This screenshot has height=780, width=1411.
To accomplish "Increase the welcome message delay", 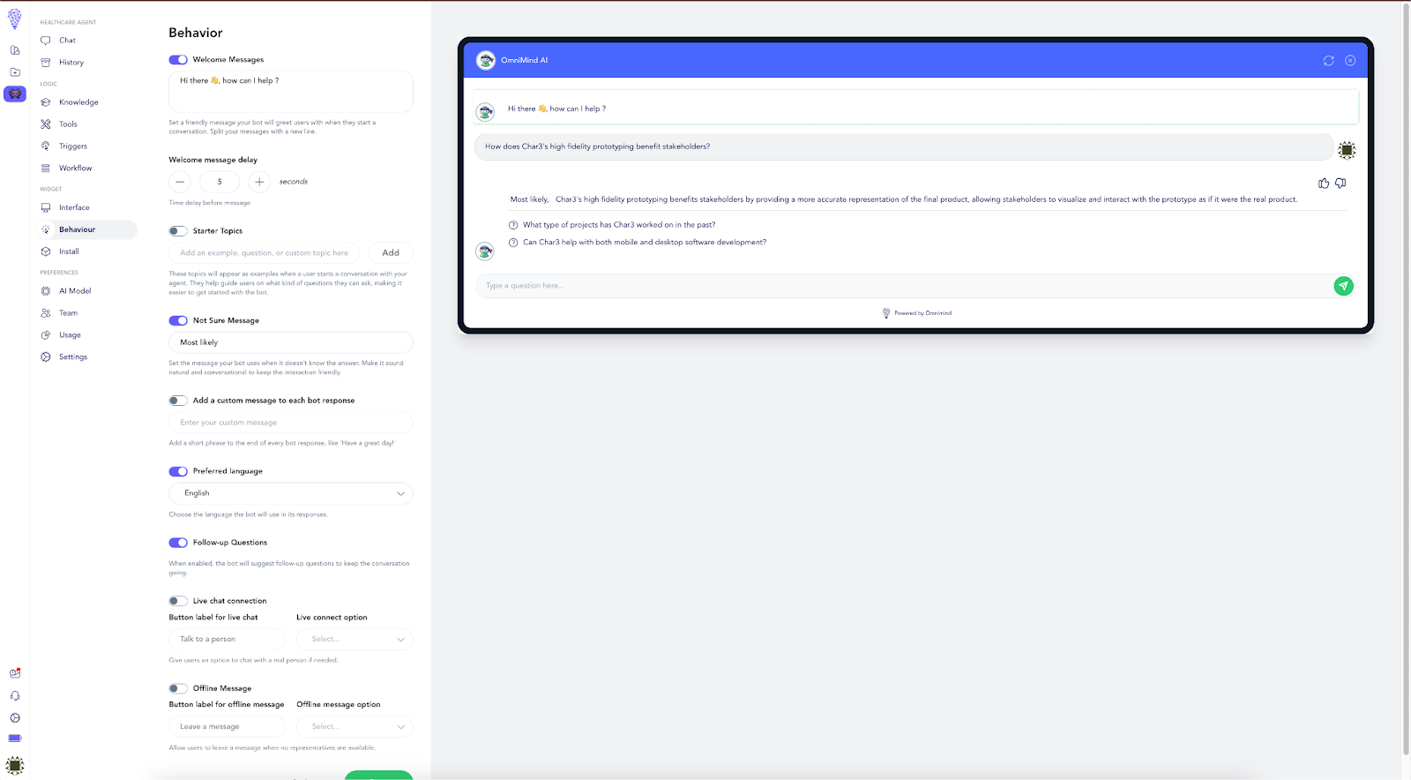I will 259,182.
